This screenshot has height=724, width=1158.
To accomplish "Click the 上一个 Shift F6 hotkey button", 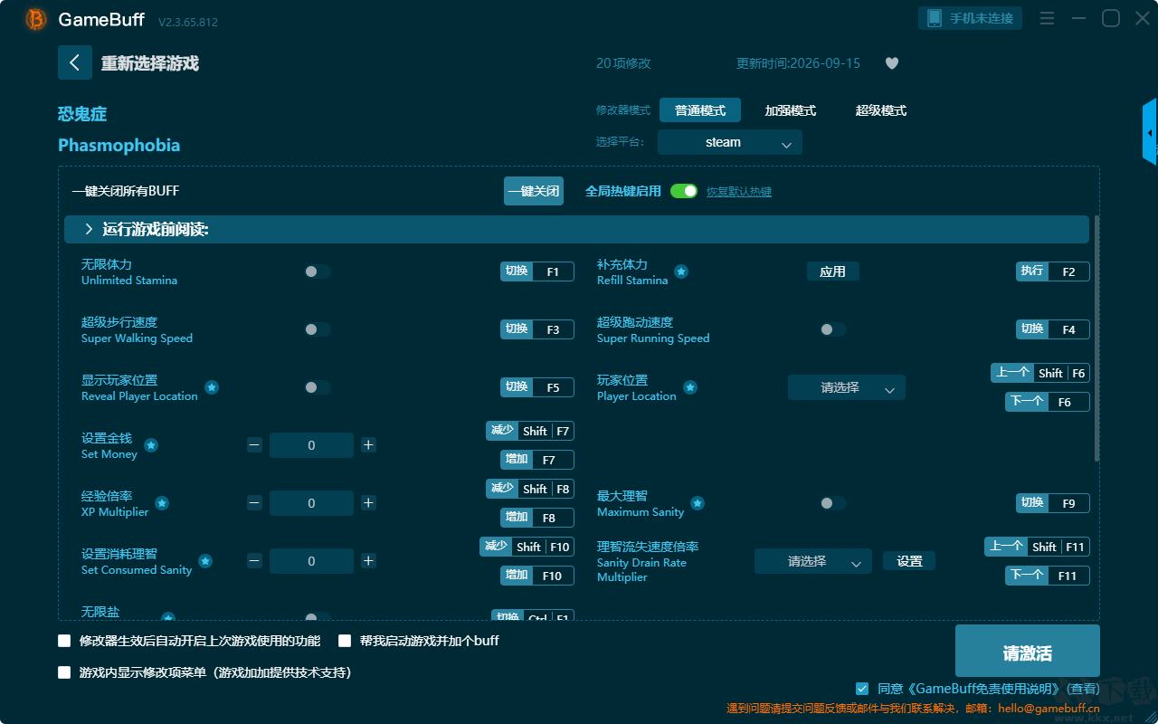I will 1040,373.
